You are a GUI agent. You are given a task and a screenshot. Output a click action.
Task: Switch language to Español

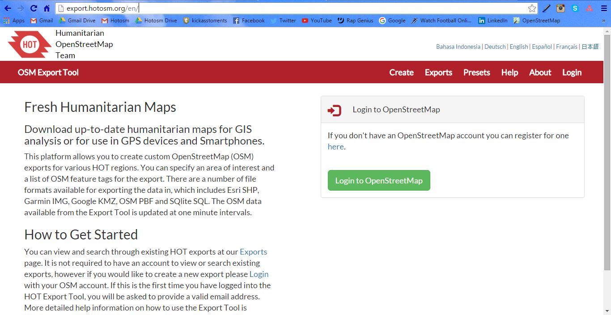(x=542, y=47)
